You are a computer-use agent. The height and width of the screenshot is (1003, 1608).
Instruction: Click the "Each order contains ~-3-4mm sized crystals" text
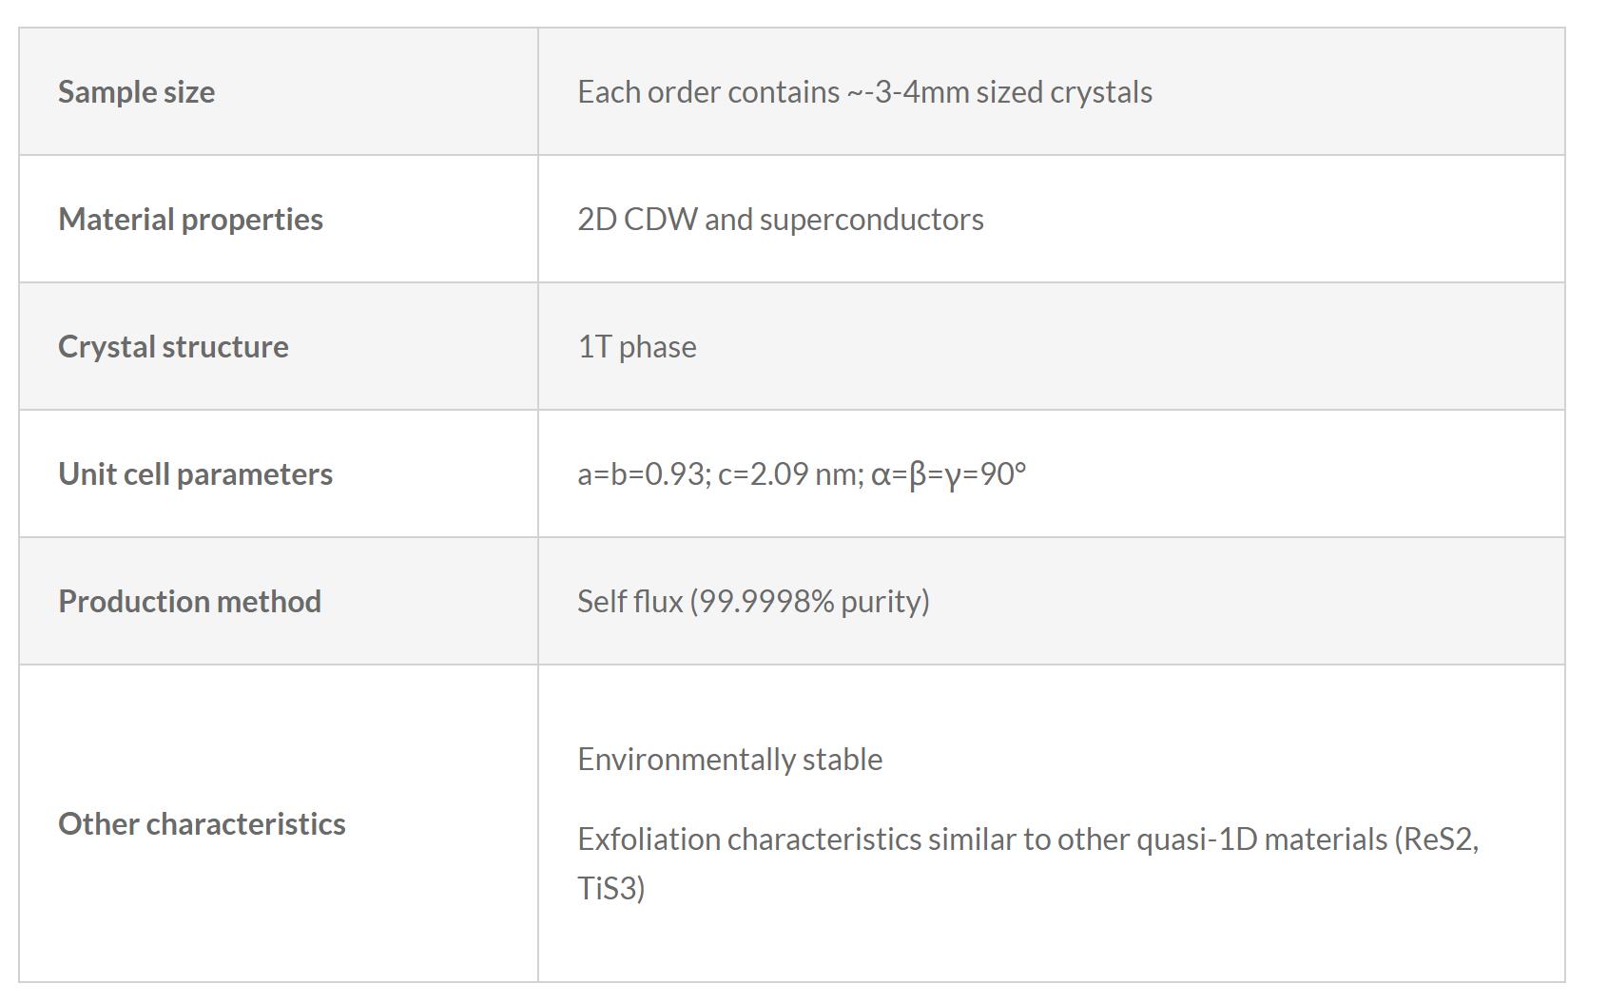(863, 92)
